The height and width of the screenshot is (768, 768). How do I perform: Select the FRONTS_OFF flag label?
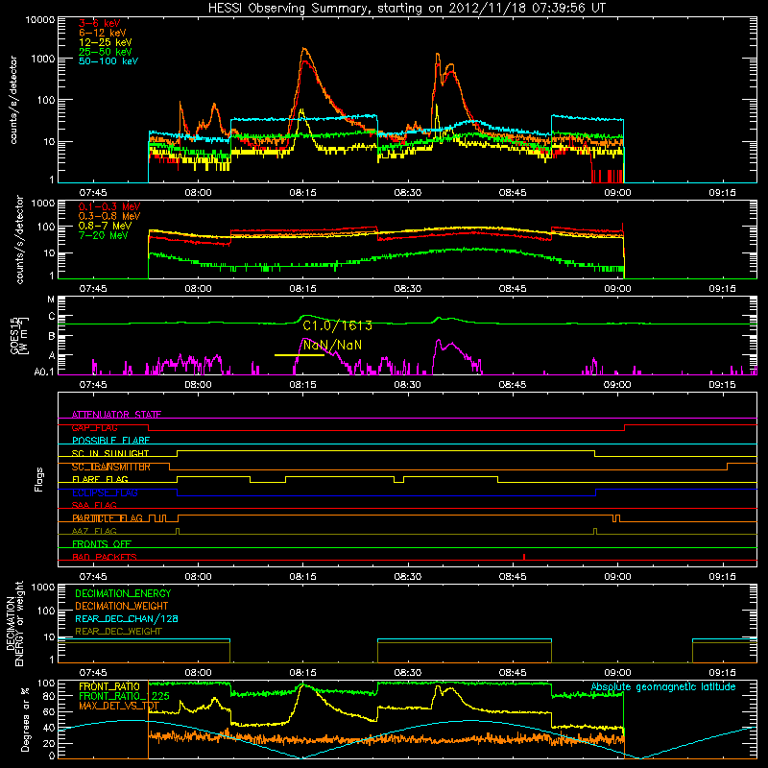click(102, 544)
